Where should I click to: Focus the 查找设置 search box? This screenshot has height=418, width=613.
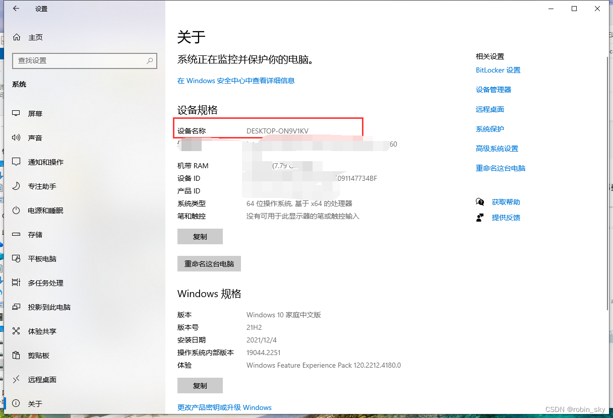85,60
